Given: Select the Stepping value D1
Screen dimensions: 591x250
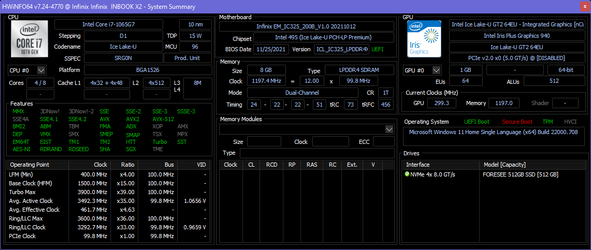Looking at the screenshot, I should tap(123, 36).
